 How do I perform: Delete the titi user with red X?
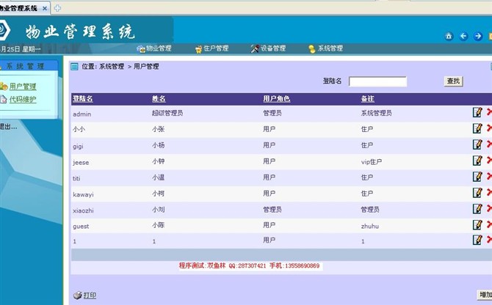click(x=489, y=176)
